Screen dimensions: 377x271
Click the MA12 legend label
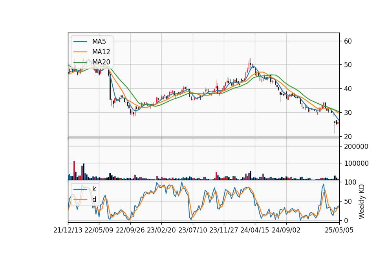[101, 52]
